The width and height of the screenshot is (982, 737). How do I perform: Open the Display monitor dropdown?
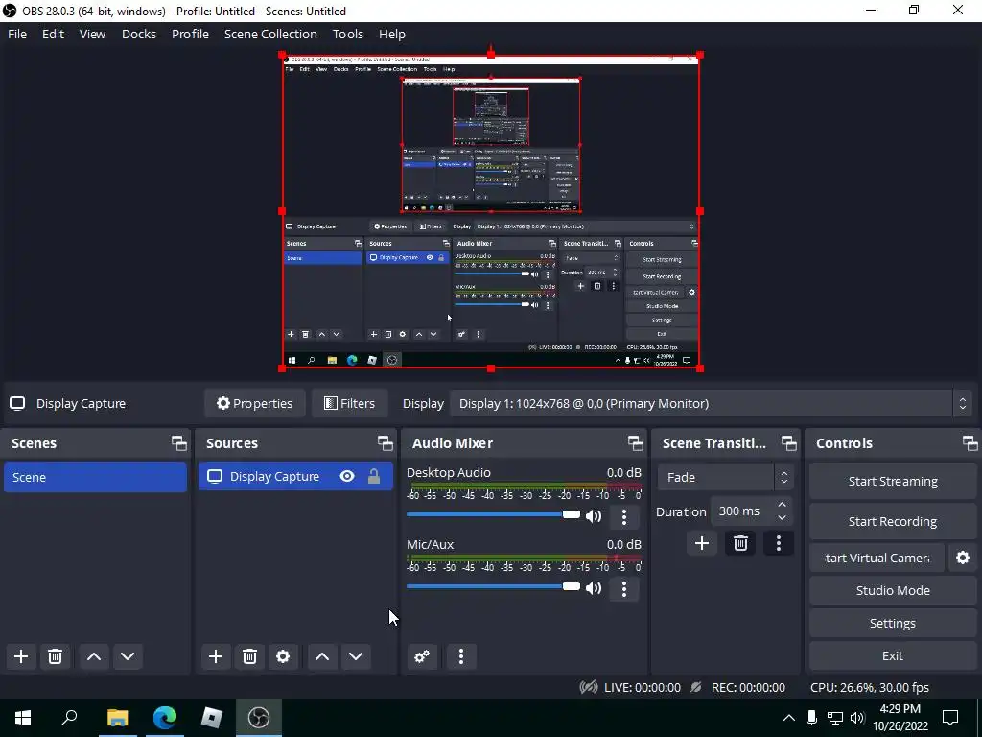[711, 404]
